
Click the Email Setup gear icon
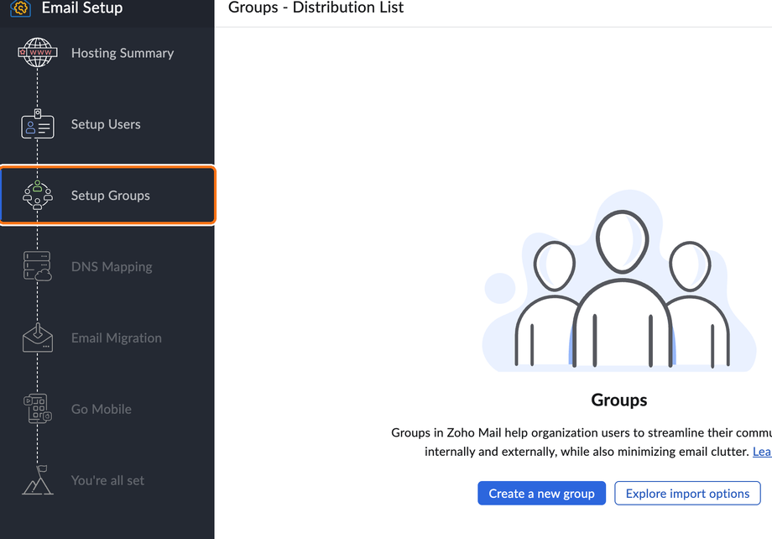tap(21, 8)
